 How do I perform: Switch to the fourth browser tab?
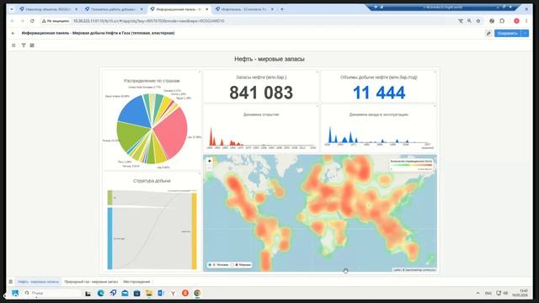click(244, 9)
